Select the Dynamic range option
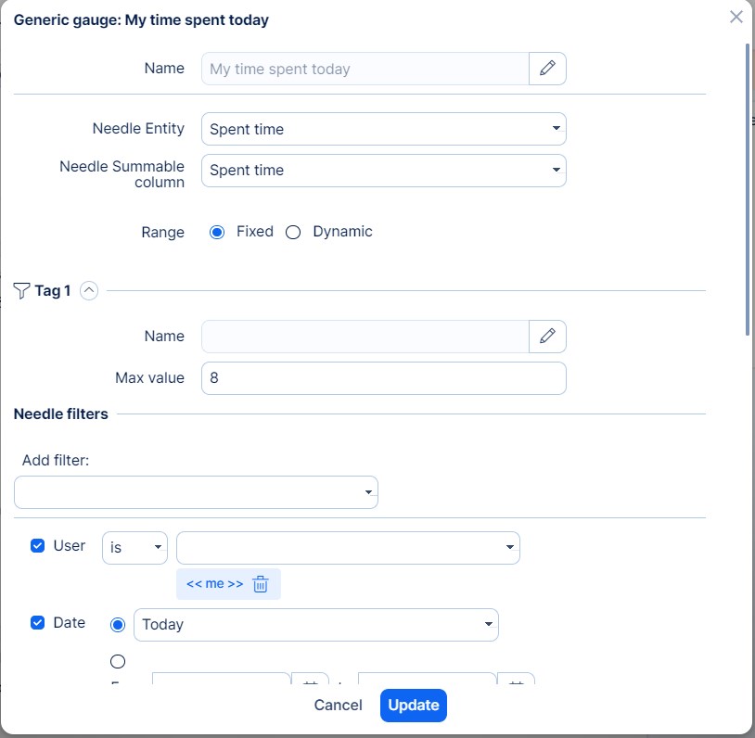This screenshot has height=738, width=755. point(293,232)
